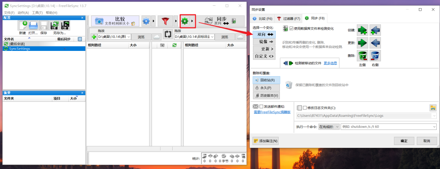The height and width of the screenshot is (169, 440).
Task: Open the 工具(T) menu
Action: 37,13
